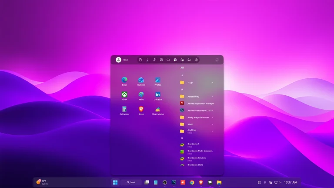Click the B letter header
This screenshot has width=334, height=188.
pos(182,138)
